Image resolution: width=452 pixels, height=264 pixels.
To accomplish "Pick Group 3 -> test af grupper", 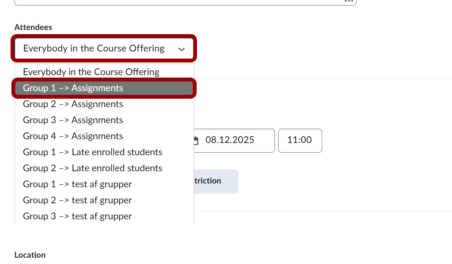I will tap(77, 216).
